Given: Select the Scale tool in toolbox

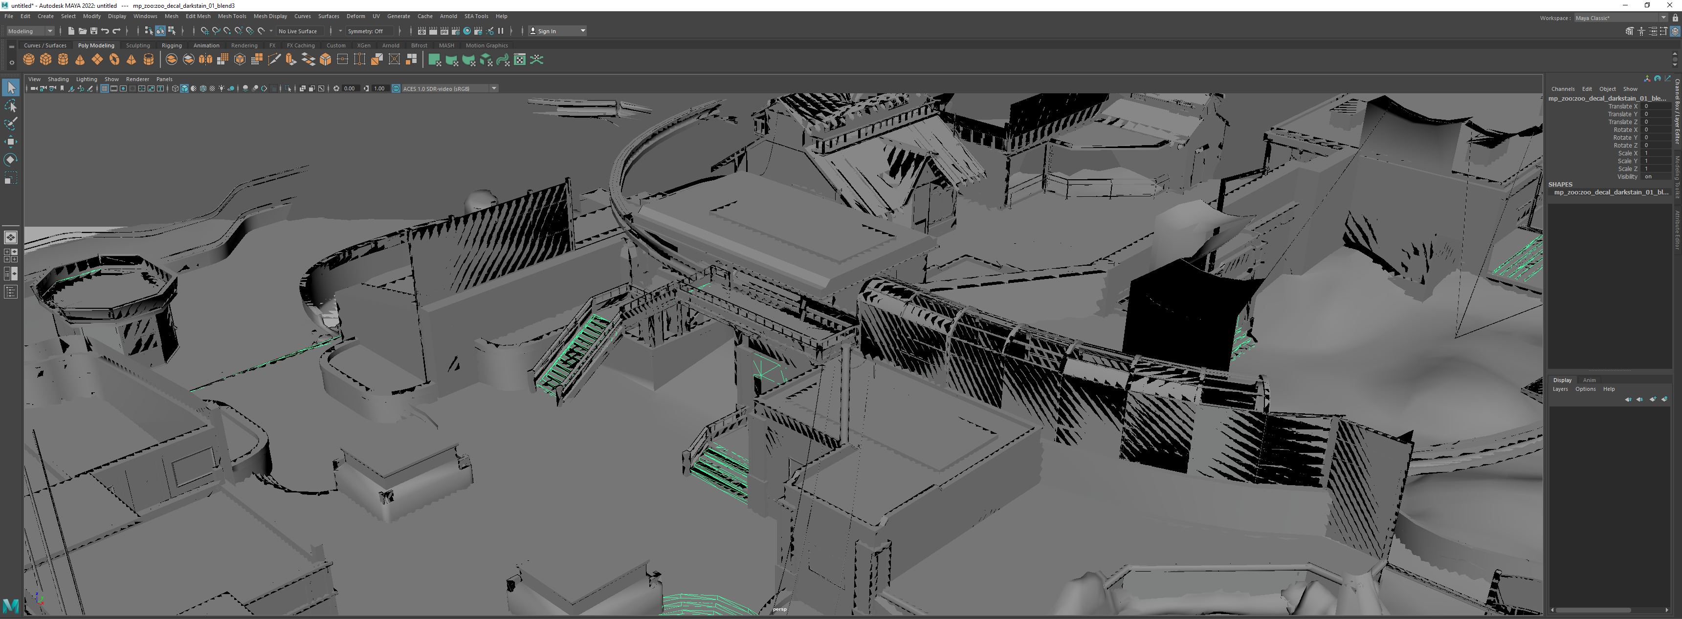Looking at the screenshot, I should (x=10, y=178).
